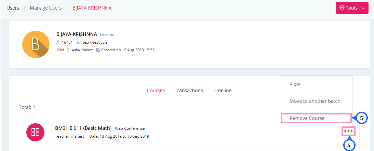The image size is (374, 151).
Task: Click the three-dots course options icon
Action: pos(348,131)
